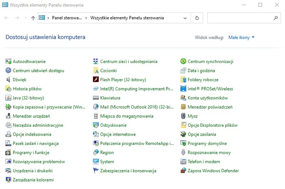285x189 pixels.
Task: Open the Java (32-bitowy) icon
Action: (x=8, y=98)
